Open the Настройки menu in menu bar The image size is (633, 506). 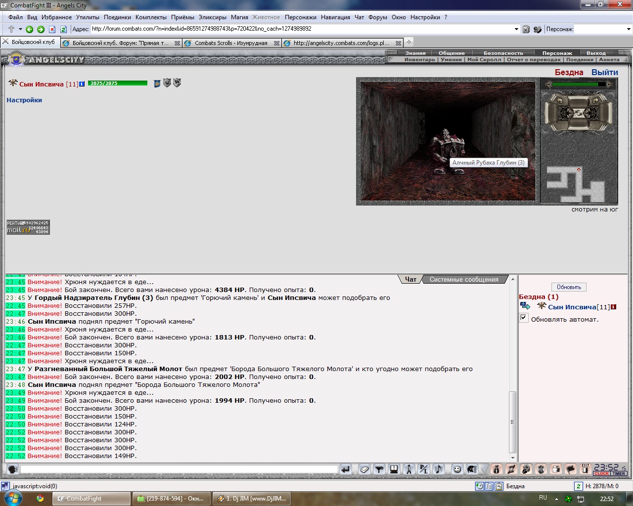(x=425, y=17)
